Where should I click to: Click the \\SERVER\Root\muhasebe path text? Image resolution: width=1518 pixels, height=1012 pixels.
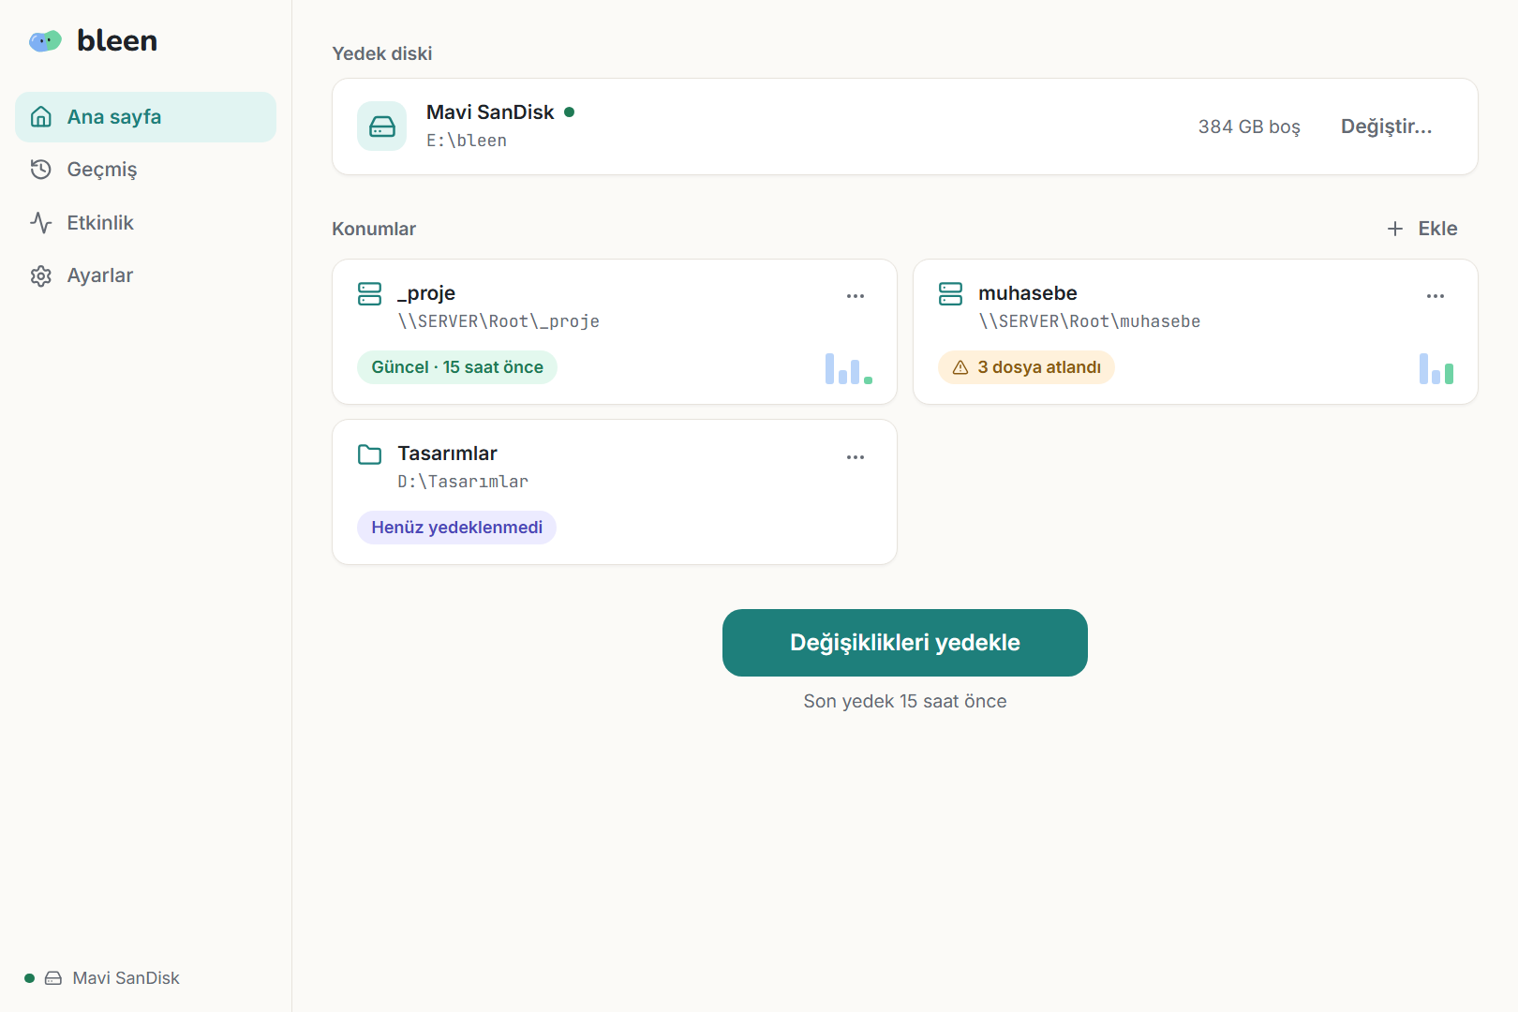1090,321
